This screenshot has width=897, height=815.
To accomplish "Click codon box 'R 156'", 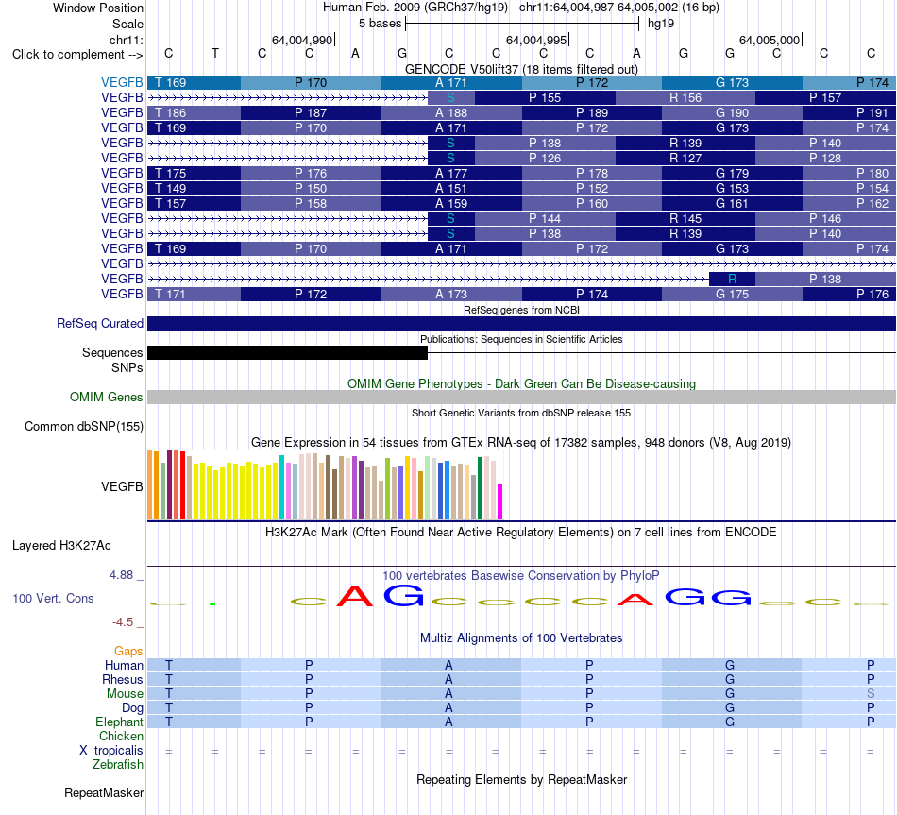I will tap(685, 98).
